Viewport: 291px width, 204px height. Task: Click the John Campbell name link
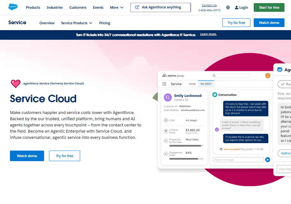click(232, 149)
